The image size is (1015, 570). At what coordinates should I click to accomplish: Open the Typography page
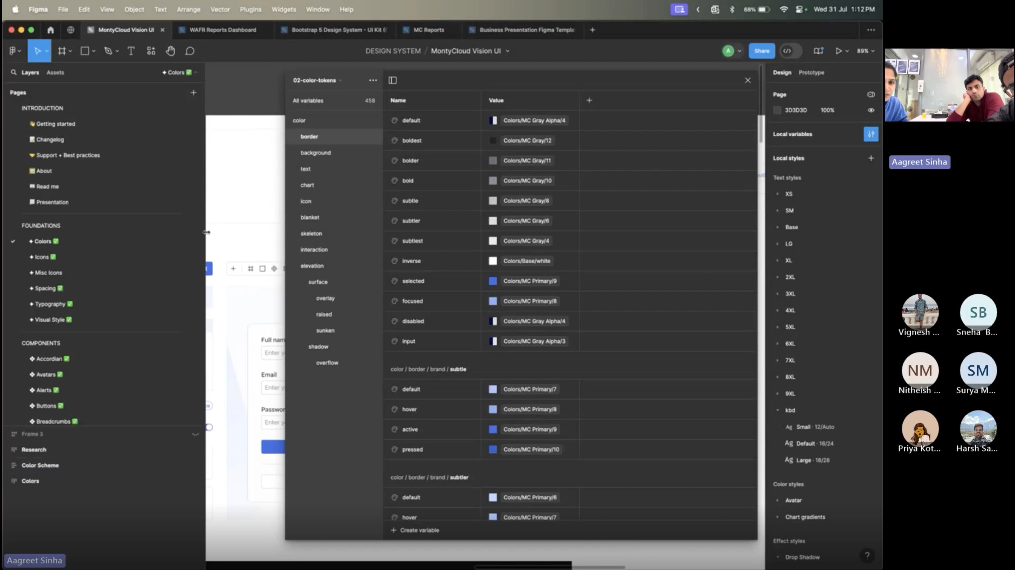point(50,304)
